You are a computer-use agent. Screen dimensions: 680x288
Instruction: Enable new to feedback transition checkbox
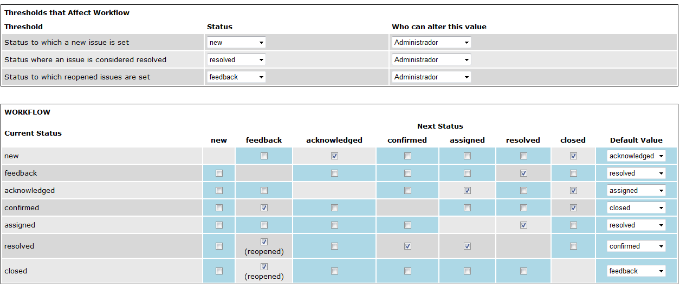point(264,156)
